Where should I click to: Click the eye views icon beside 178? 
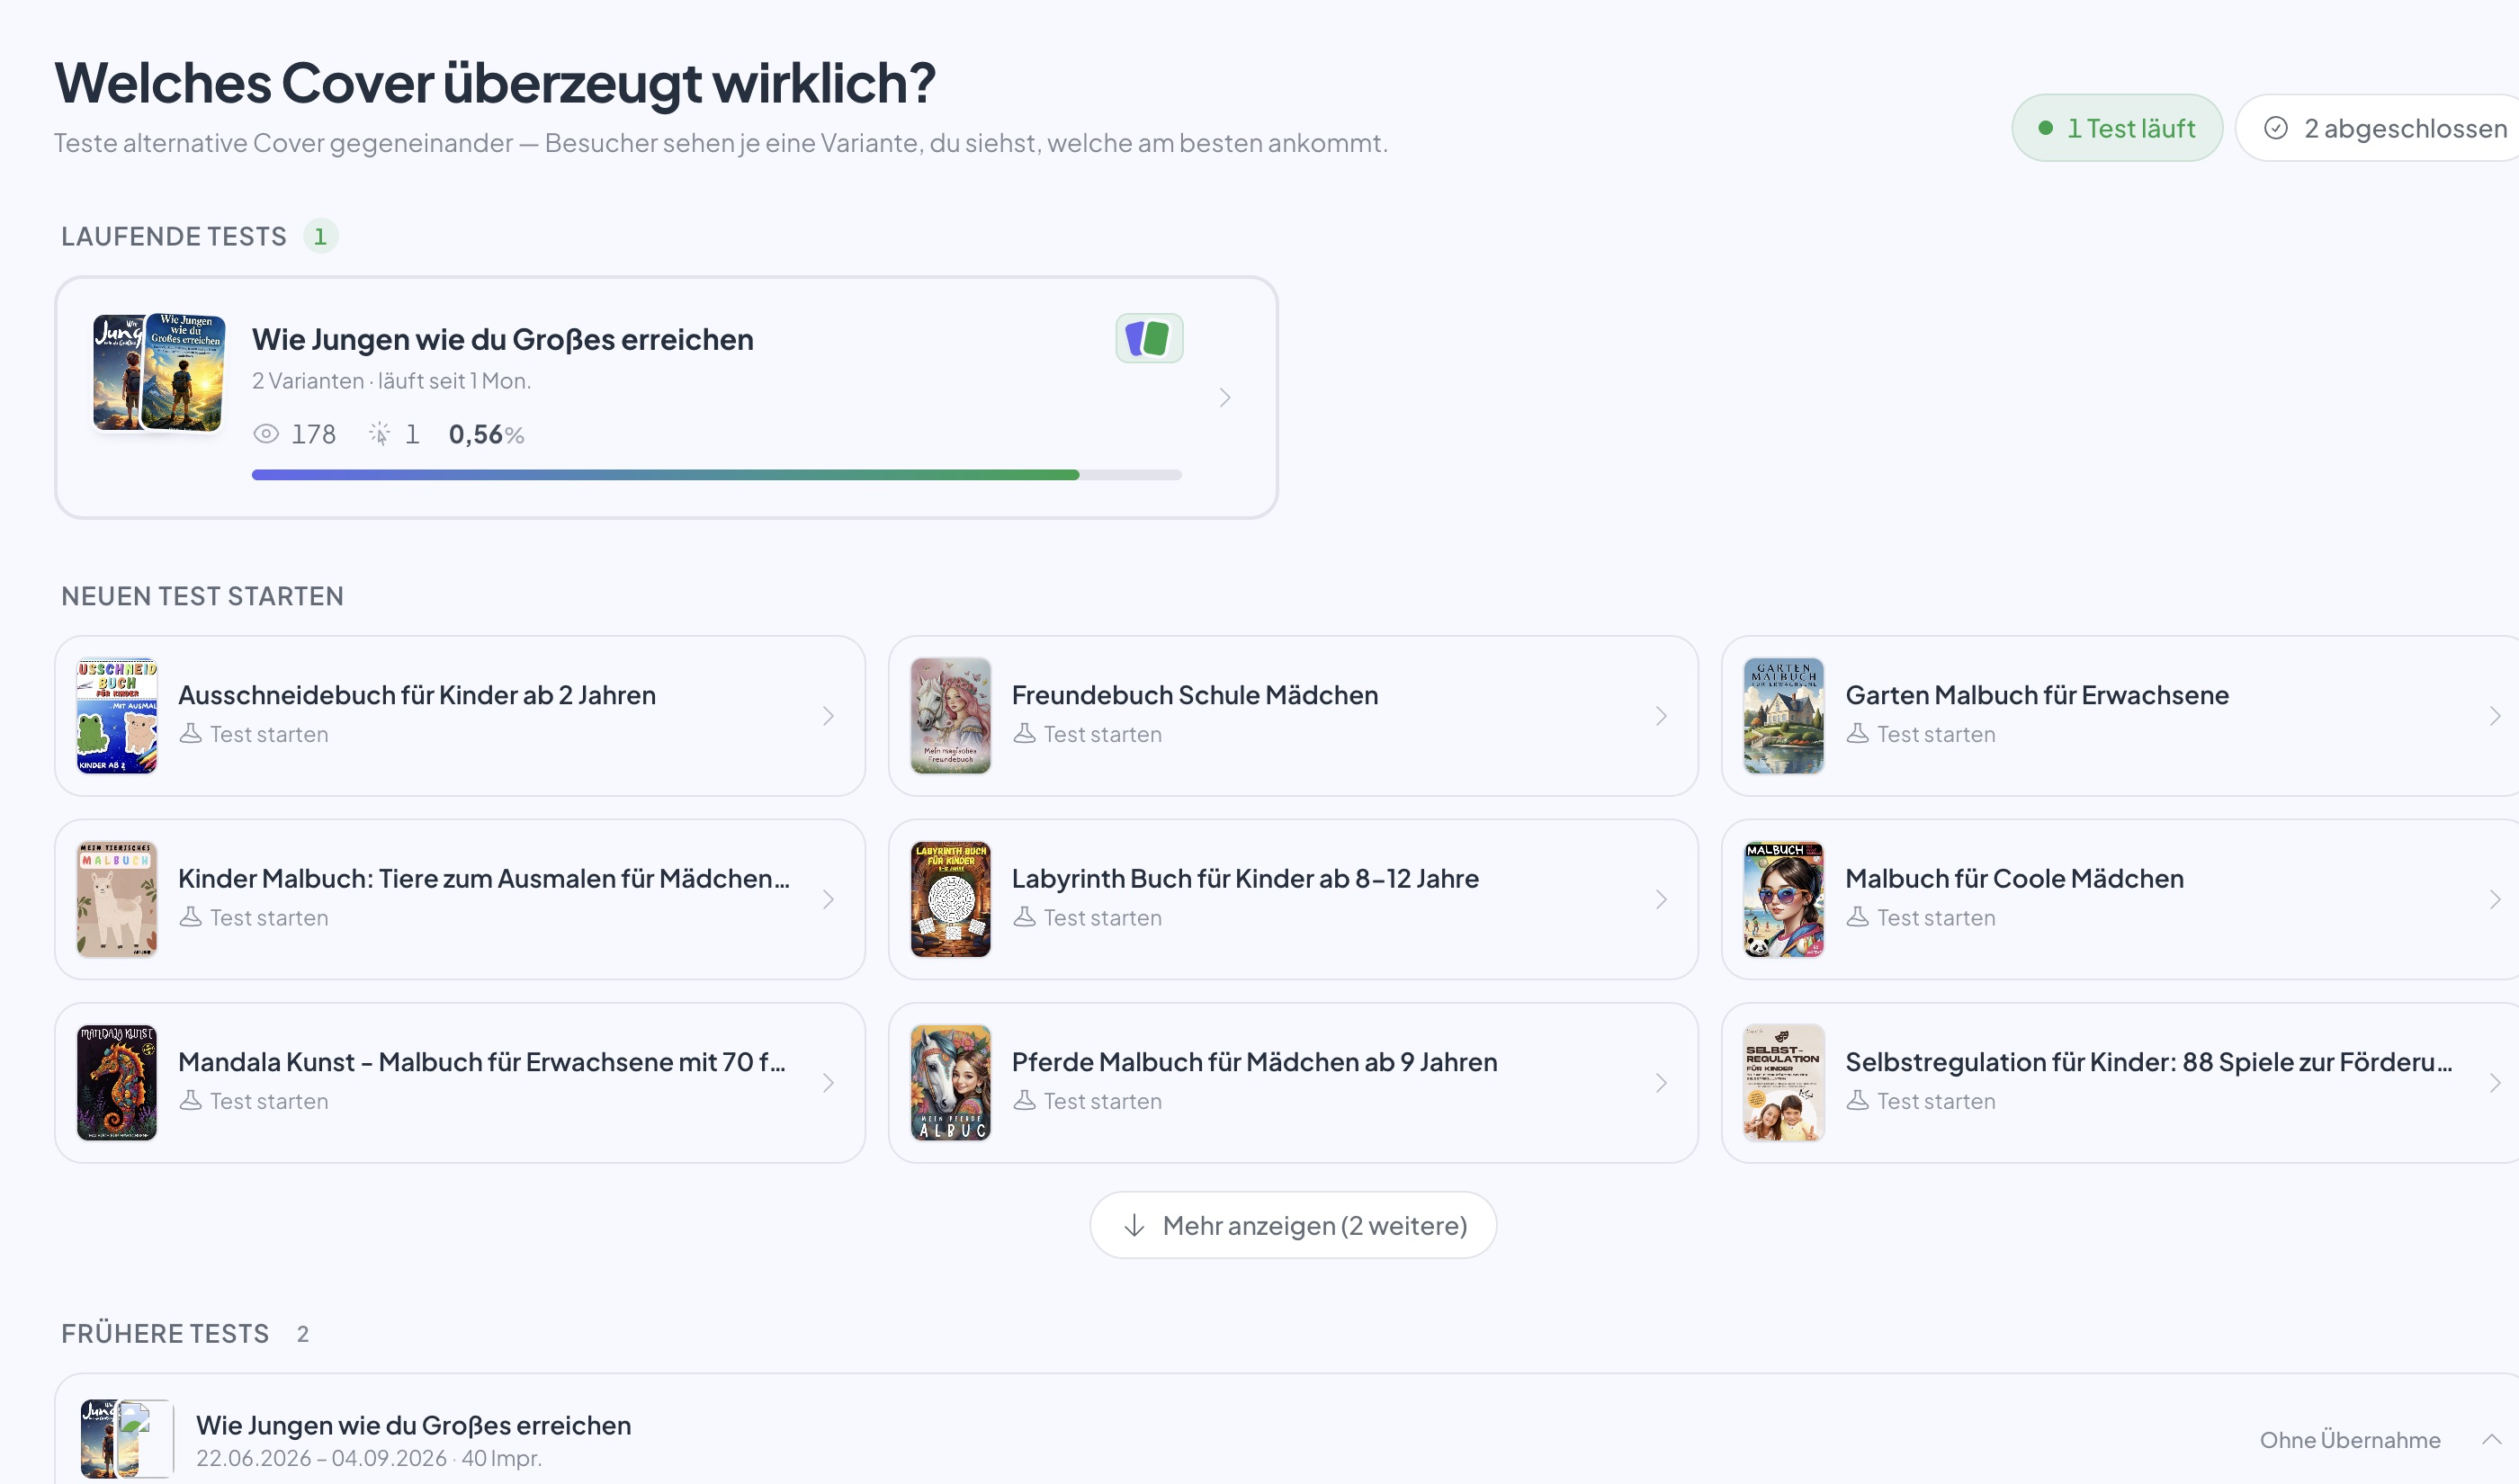click(x=266, y=434)
